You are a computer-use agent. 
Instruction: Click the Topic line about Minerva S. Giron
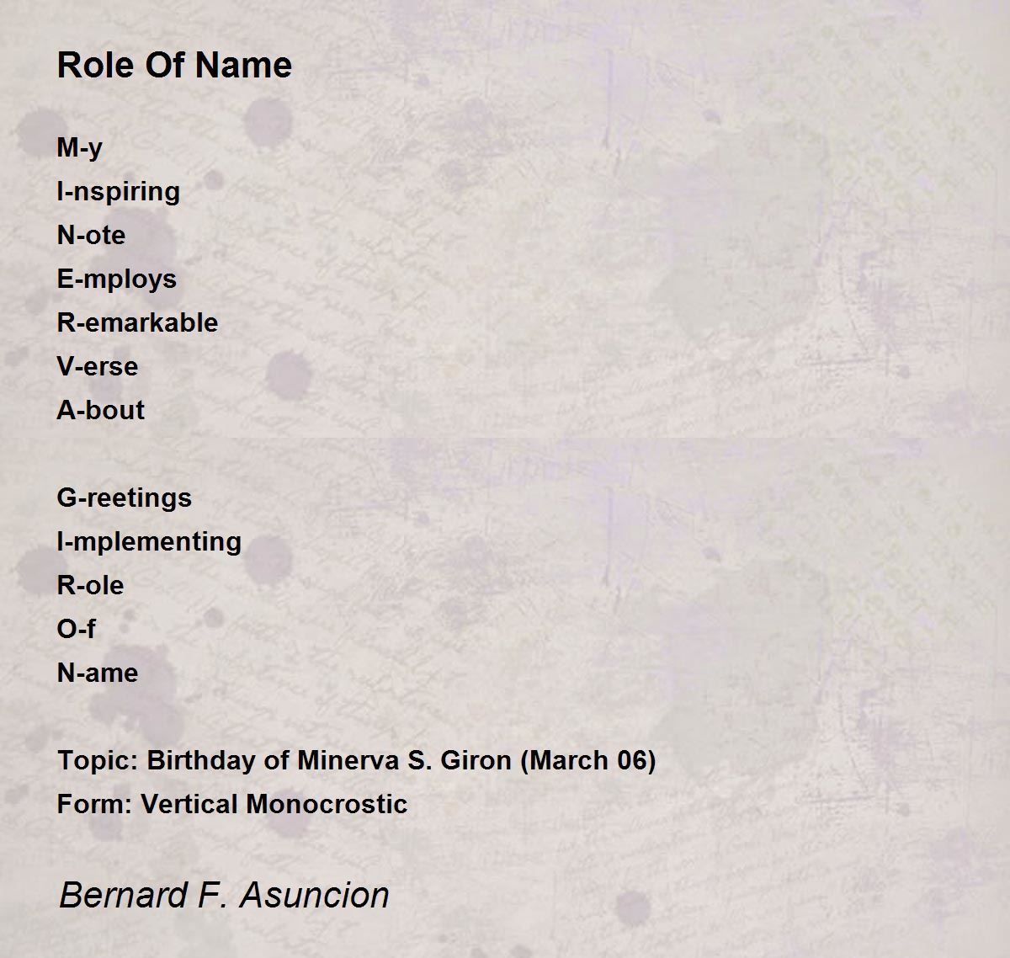click(x=357, y=761)
